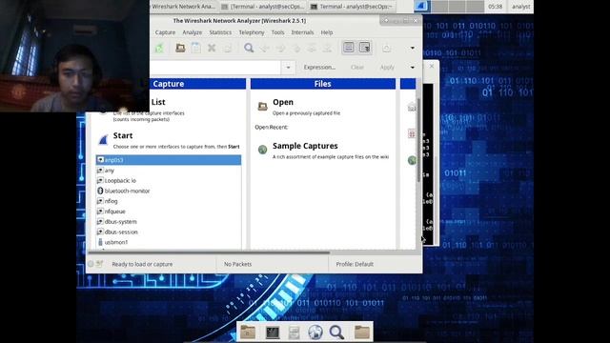Click the Go to last packet icon
Screen dimensions: 610x343
[x=328, y=48]
